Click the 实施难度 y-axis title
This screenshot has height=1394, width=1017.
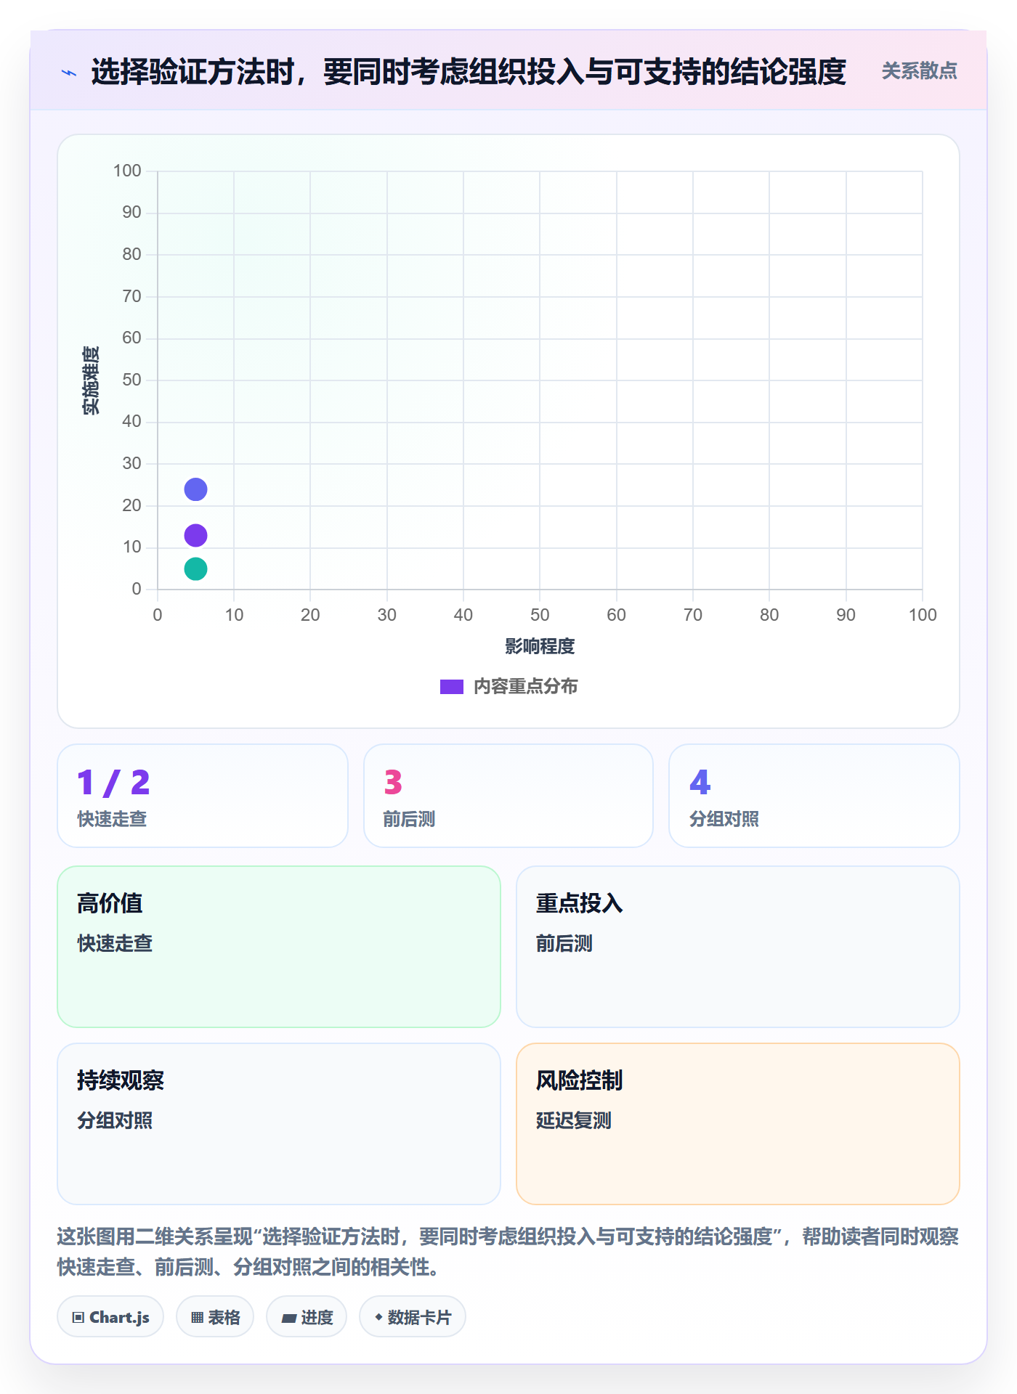(x=91, y=380)
